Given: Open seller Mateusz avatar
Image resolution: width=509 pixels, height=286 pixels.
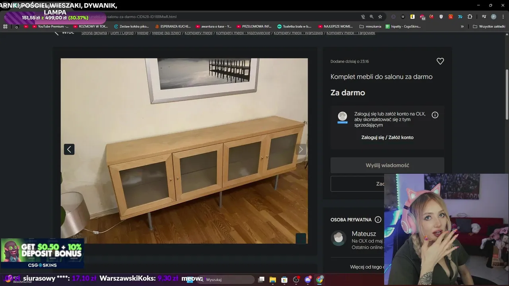Looking at the screenshot, I should tap(338, 238).
